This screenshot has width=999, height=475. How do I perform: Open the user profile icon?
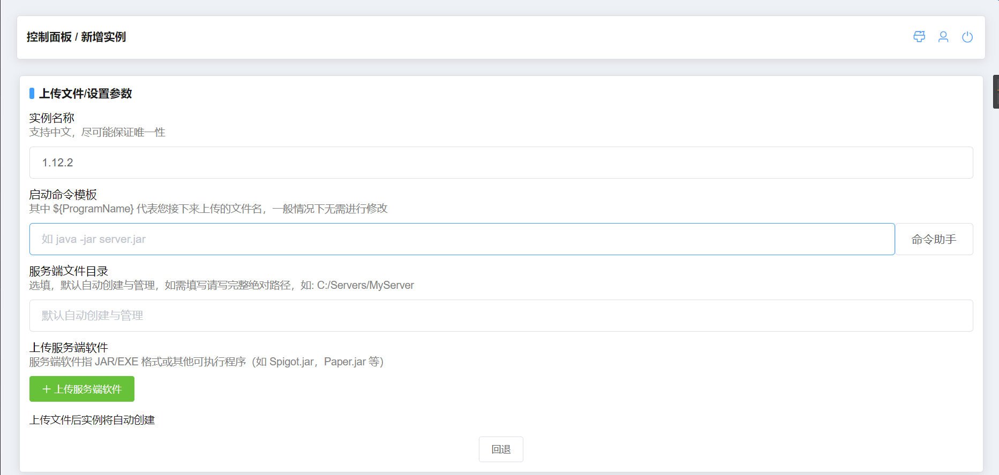click(x=943, y=37)
